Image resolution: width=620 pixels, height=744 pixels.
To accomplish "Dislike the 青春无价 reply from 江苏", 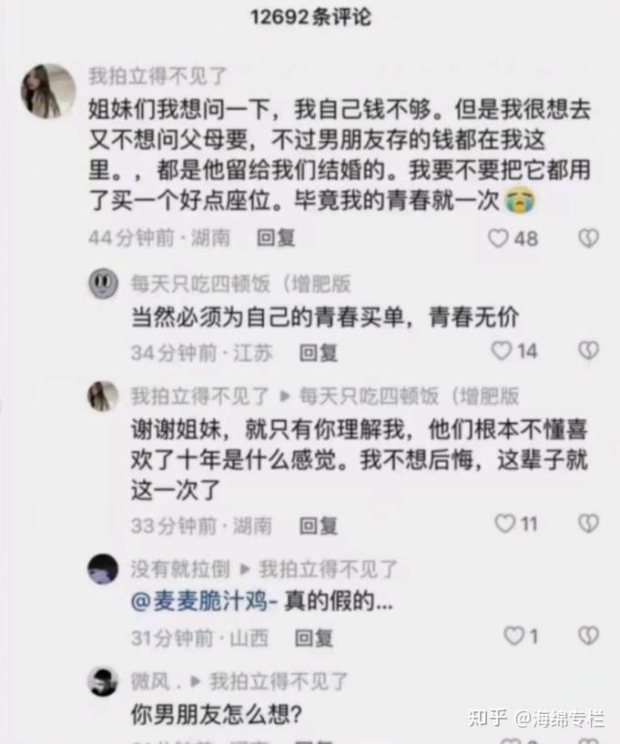I will tap(588, 351).
